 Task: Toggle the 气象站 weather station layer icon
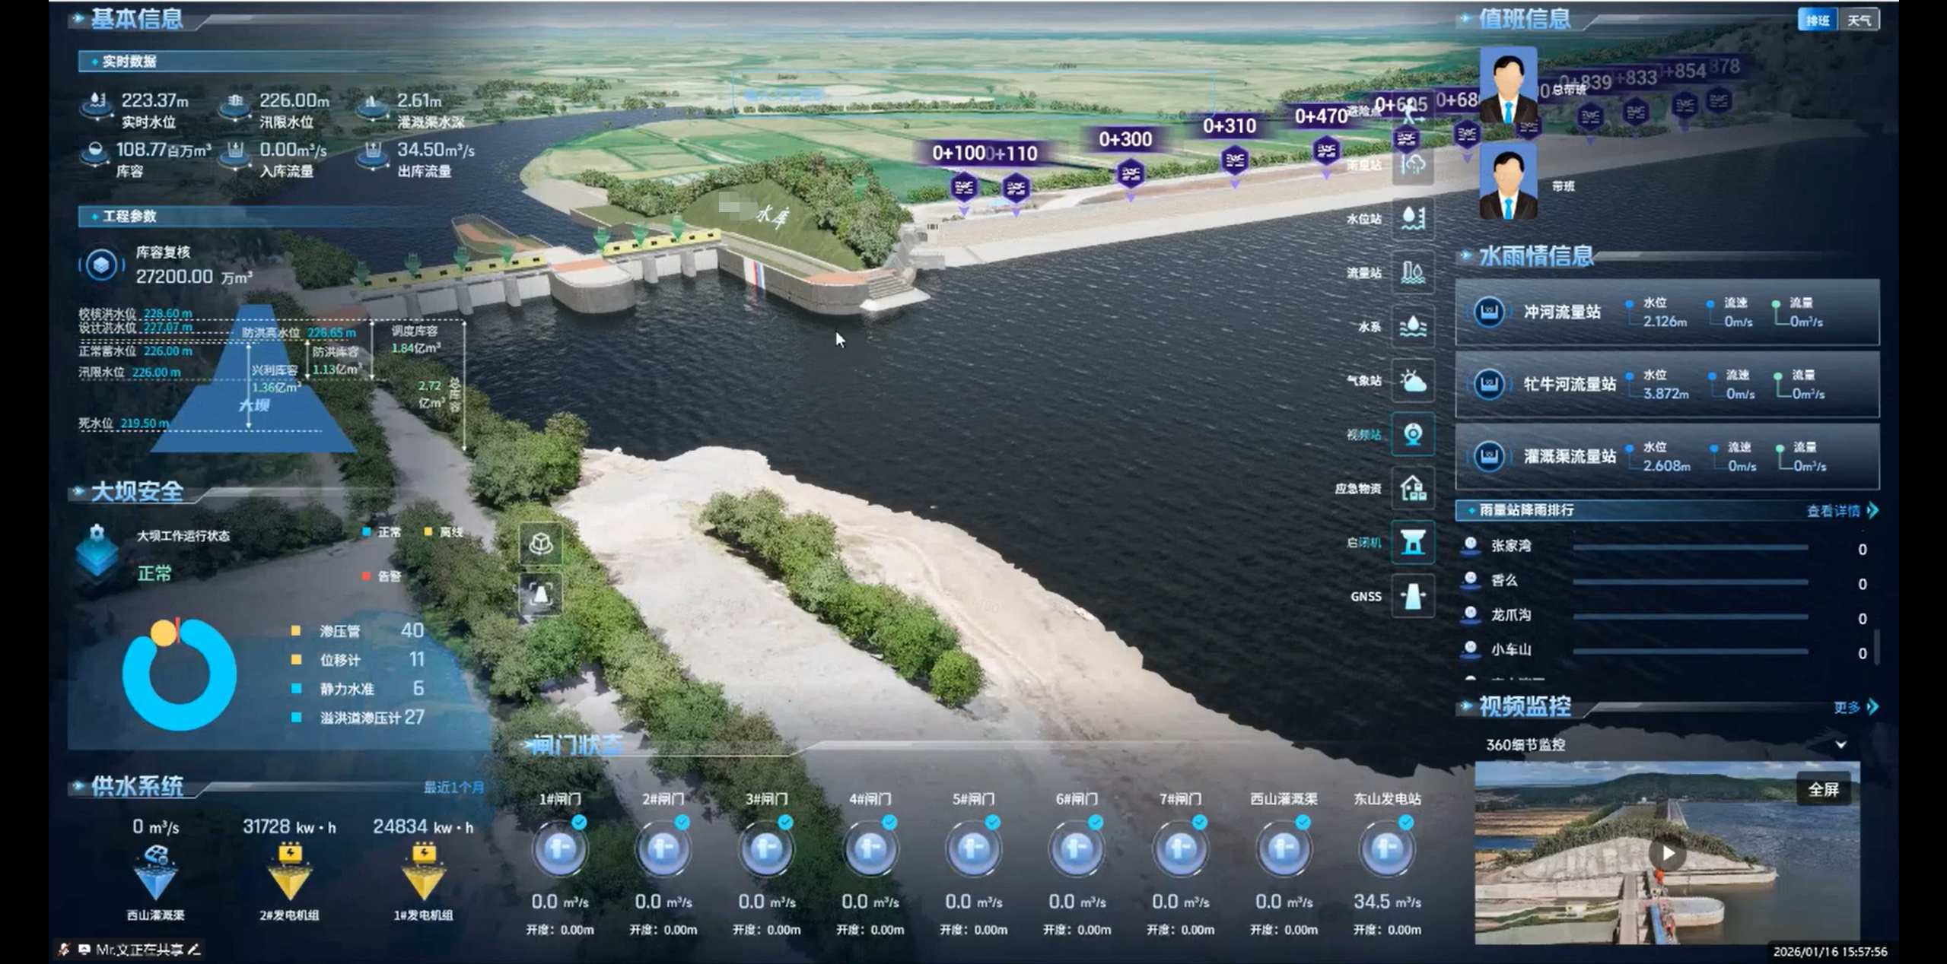pyautogui.click(x=1413, y=380)
